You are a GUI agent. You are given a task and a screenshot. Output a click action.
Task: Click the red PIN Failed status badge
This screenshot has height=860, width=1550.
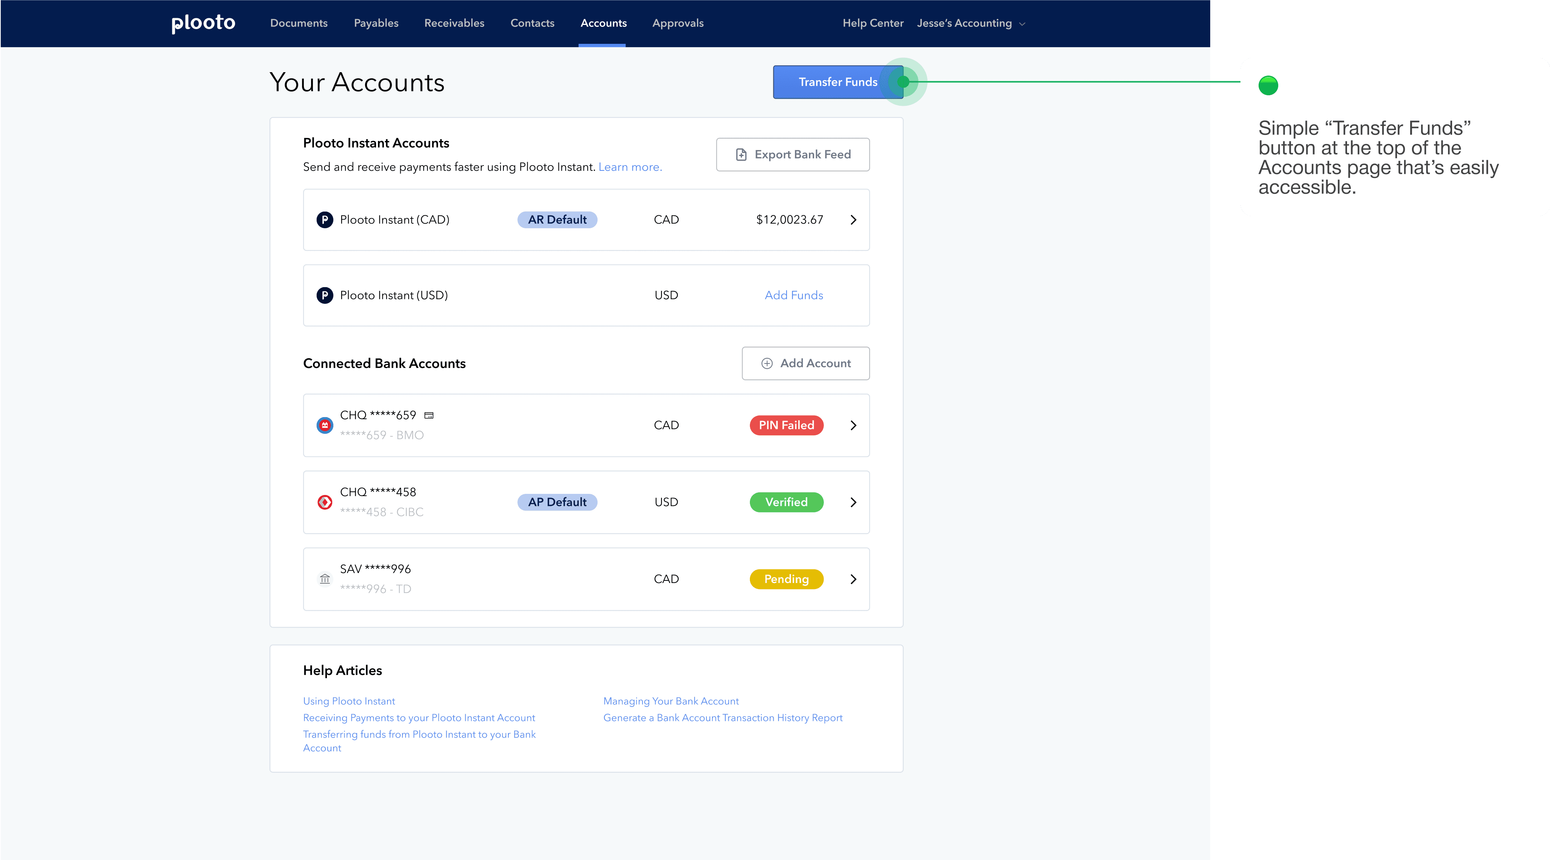pyautogui.click(x=786, y=425)
